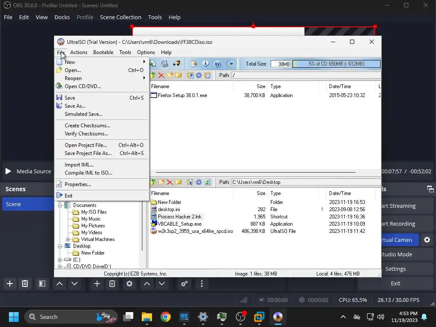Click the blue question mark Help icon
Viewport: 436px width, 327px height.
(218, 64)
